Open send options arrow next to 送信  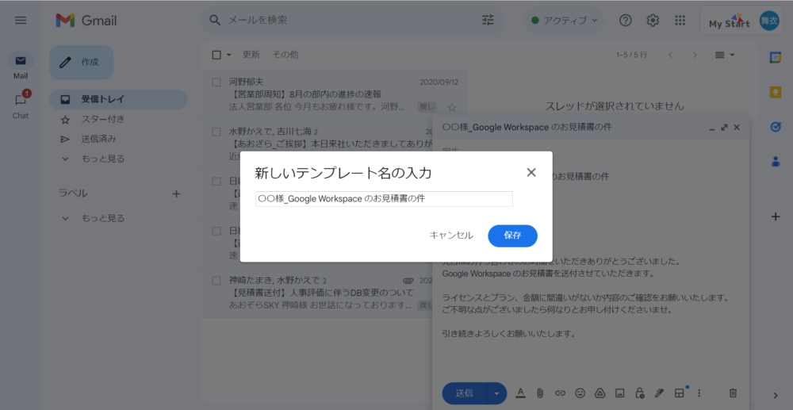point(496,393)
